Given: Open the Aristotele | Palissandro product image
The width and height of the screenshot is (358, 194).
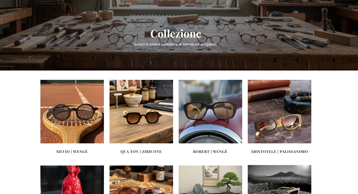Looking at the screenshot, I should (280, 112).
